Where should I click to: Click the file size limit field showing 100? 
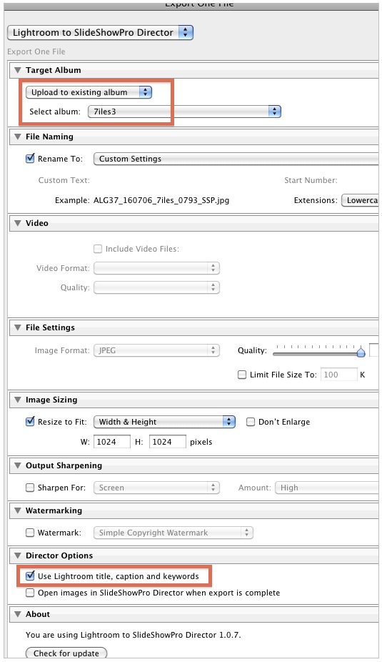[339, 375]
